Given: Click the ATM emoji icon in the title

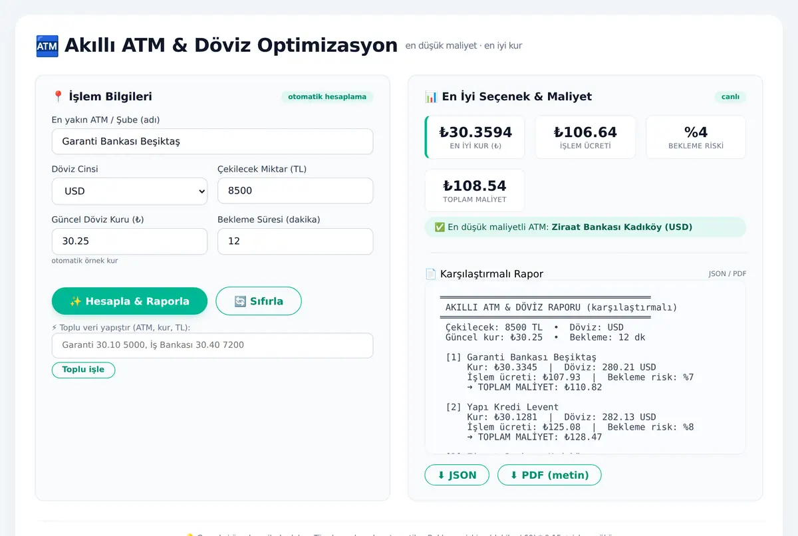Looking at the screenshot, I should [x=47, y=46].
